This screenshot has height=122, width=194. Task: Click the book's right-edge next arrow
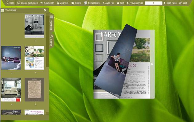152,64
